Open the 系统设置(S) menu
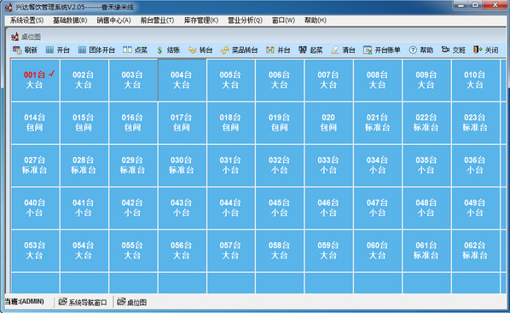Viewport: 510px width, 313px height. tap(26, 20)
